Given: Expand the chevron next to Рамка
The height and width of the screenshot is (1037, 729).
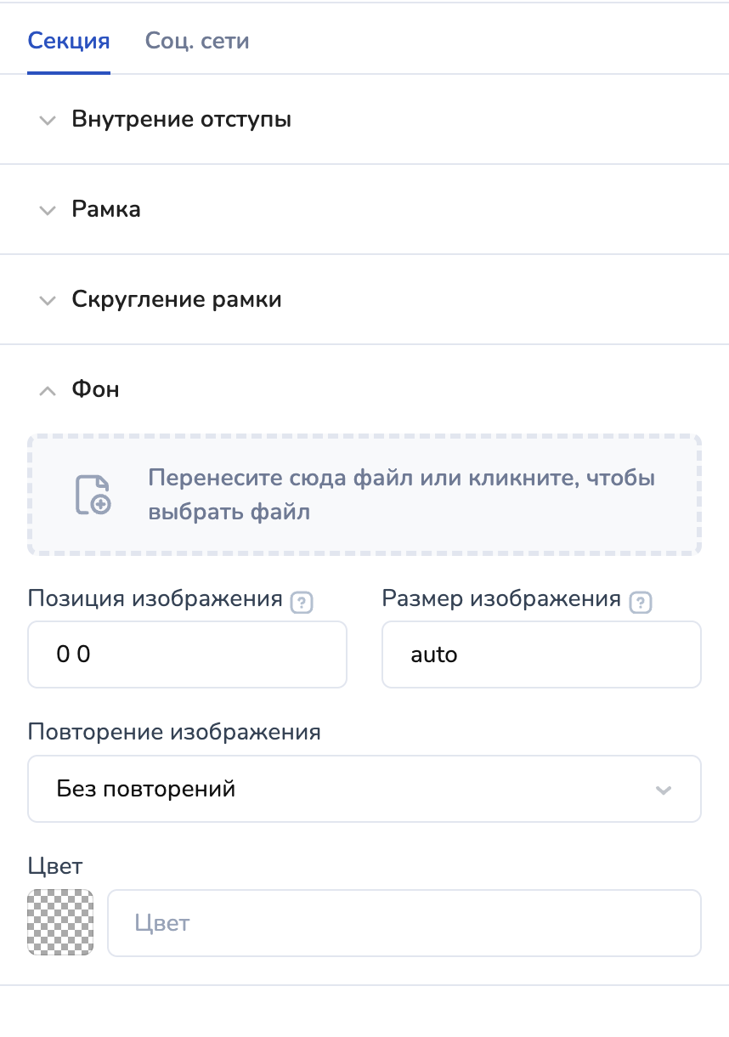Looking at the screenshot, I should pyautogui.click(x=48, y=210).
